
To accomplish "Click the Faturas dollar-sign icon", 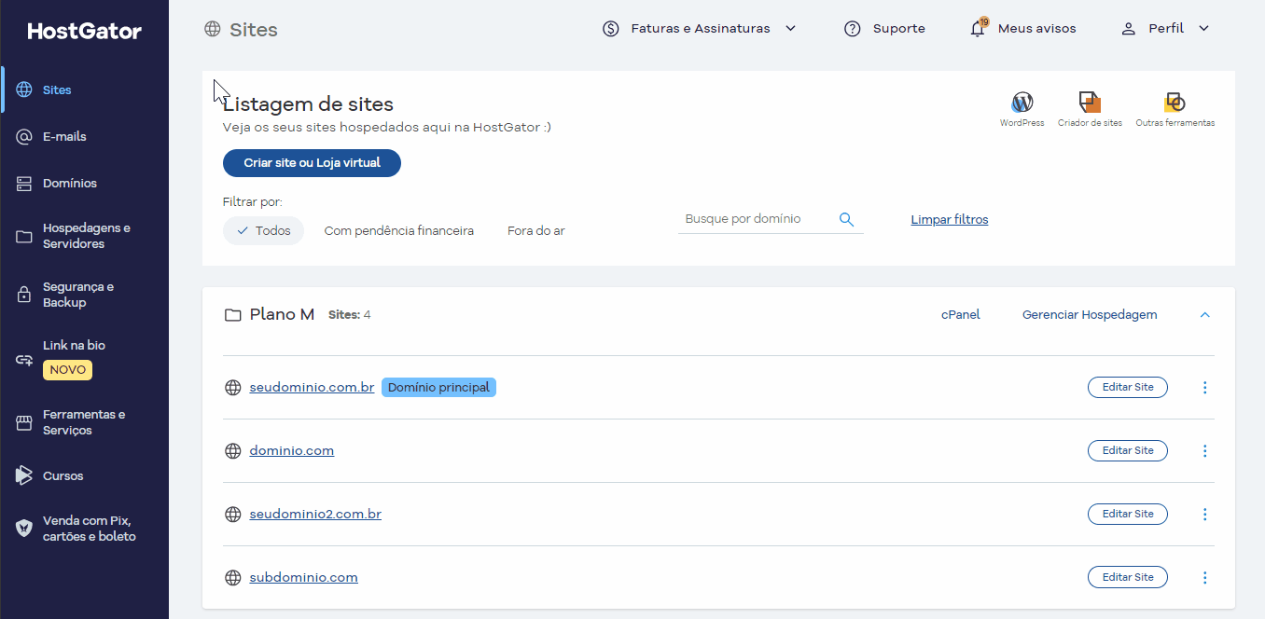I will click(x=611, y=29).
